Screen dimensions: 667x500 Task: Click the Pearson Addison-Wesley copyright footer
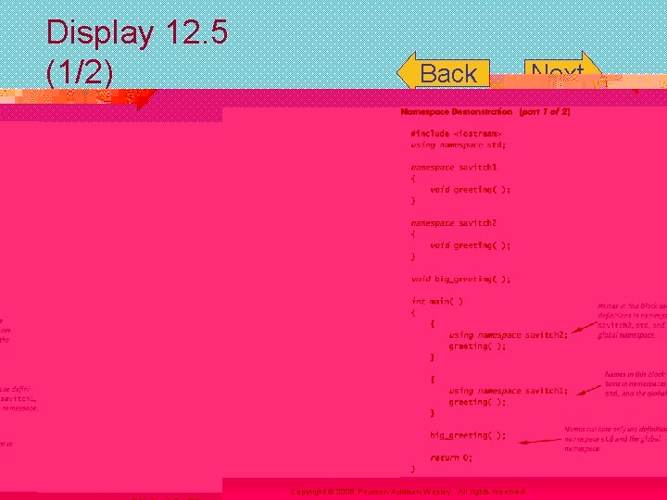(408, 492)
